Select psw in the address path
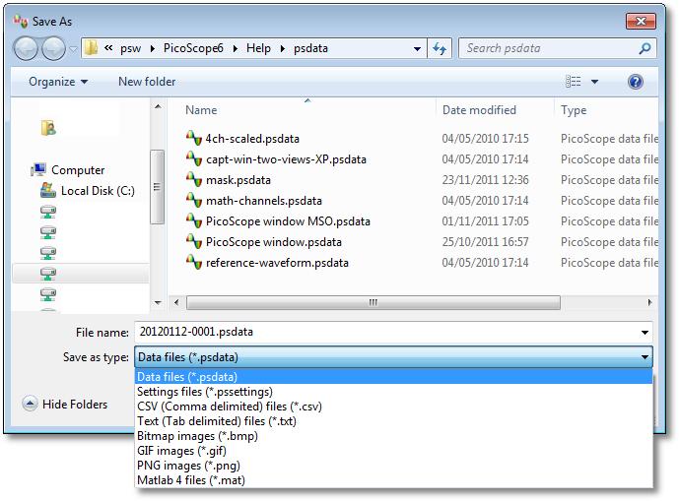 click(x=130, y=48)
